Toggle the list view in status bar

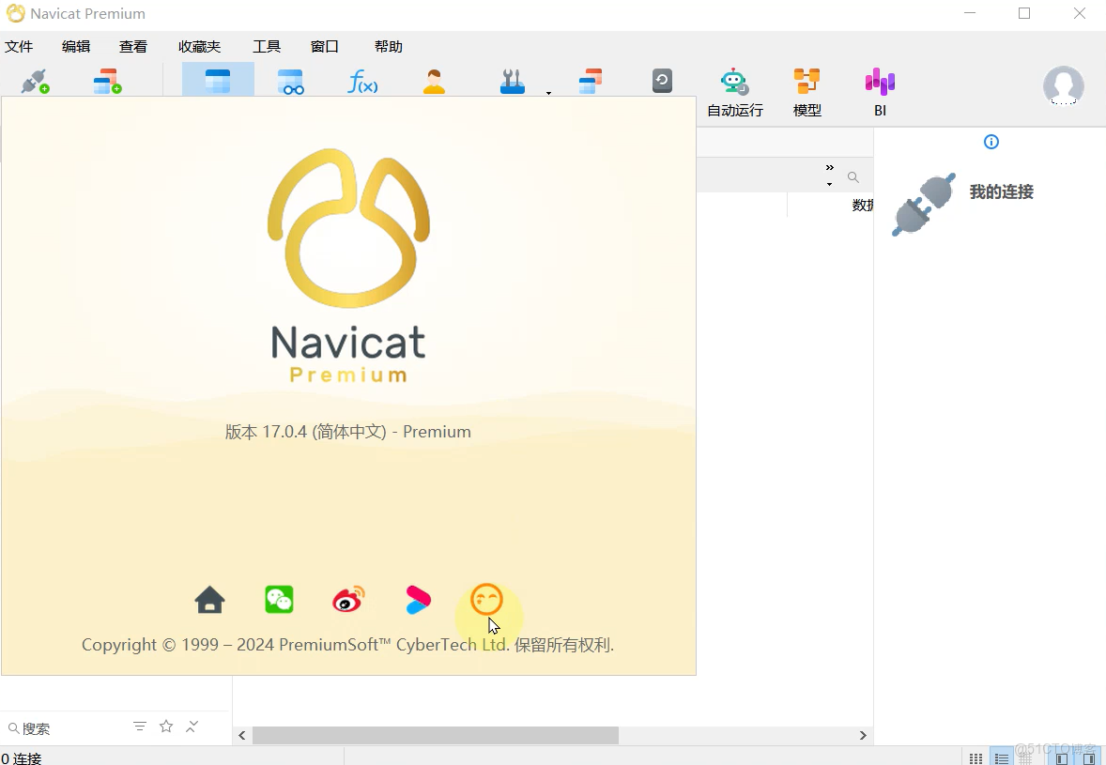point(1001,757)
